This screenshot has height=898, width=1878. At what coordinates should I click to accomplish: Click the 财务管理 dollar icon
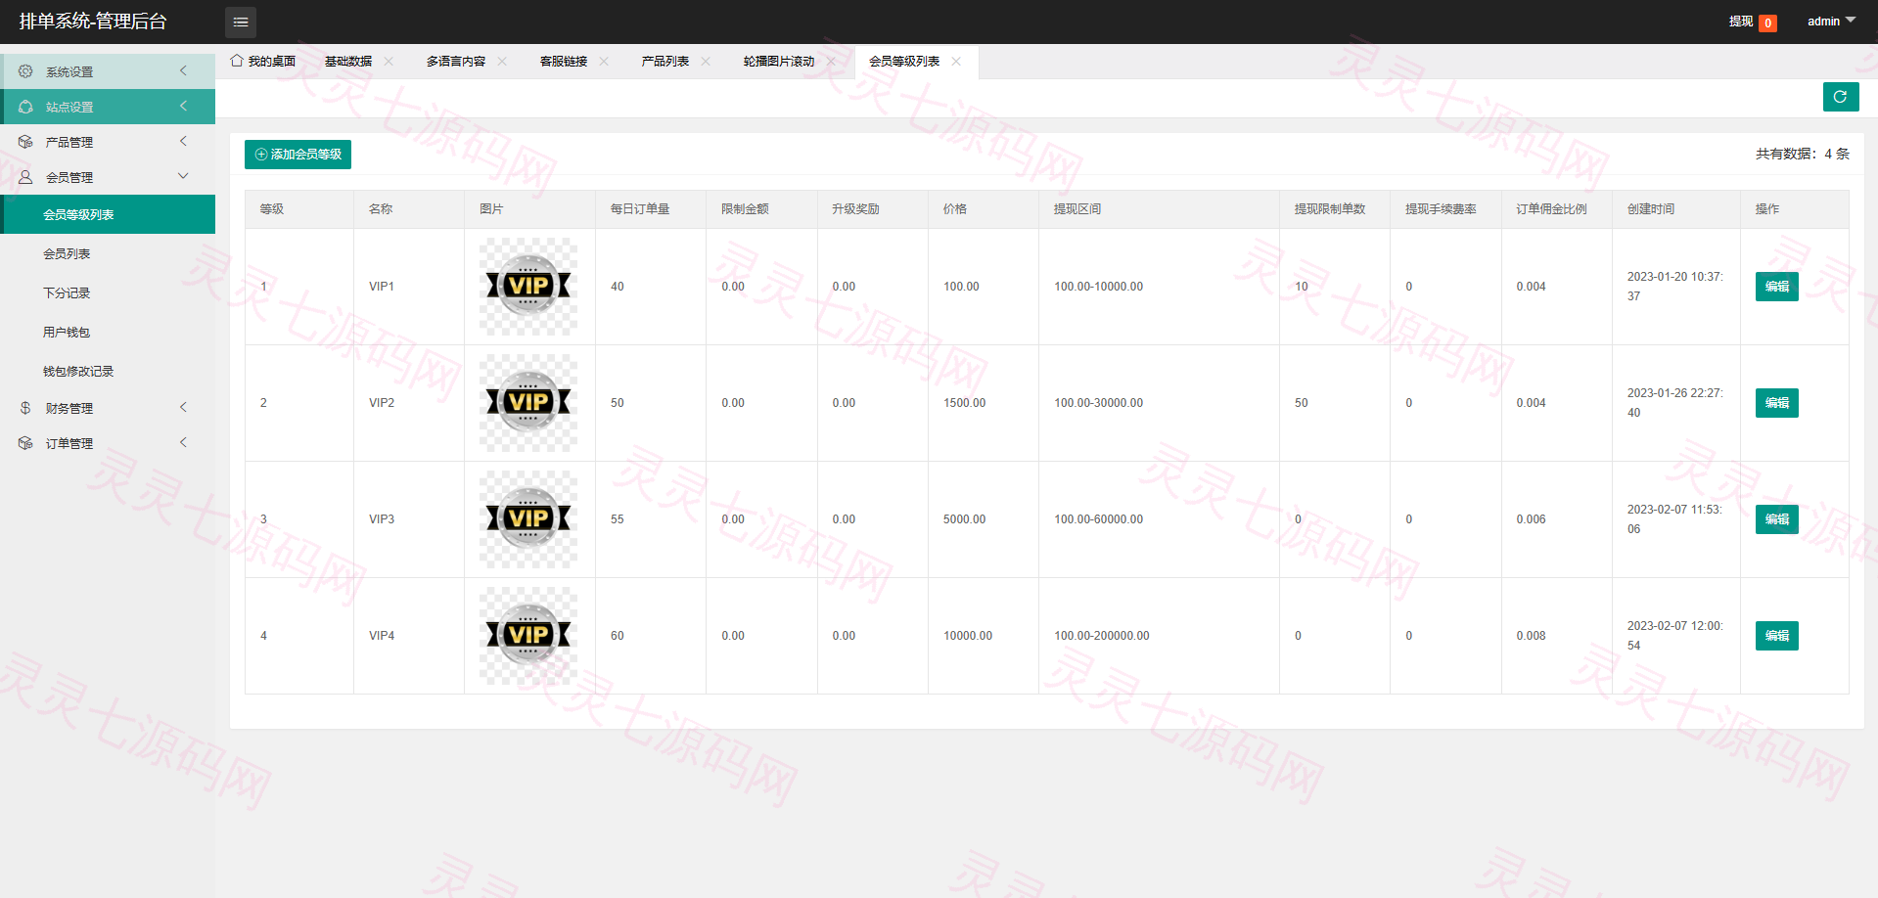click(25, 408)
